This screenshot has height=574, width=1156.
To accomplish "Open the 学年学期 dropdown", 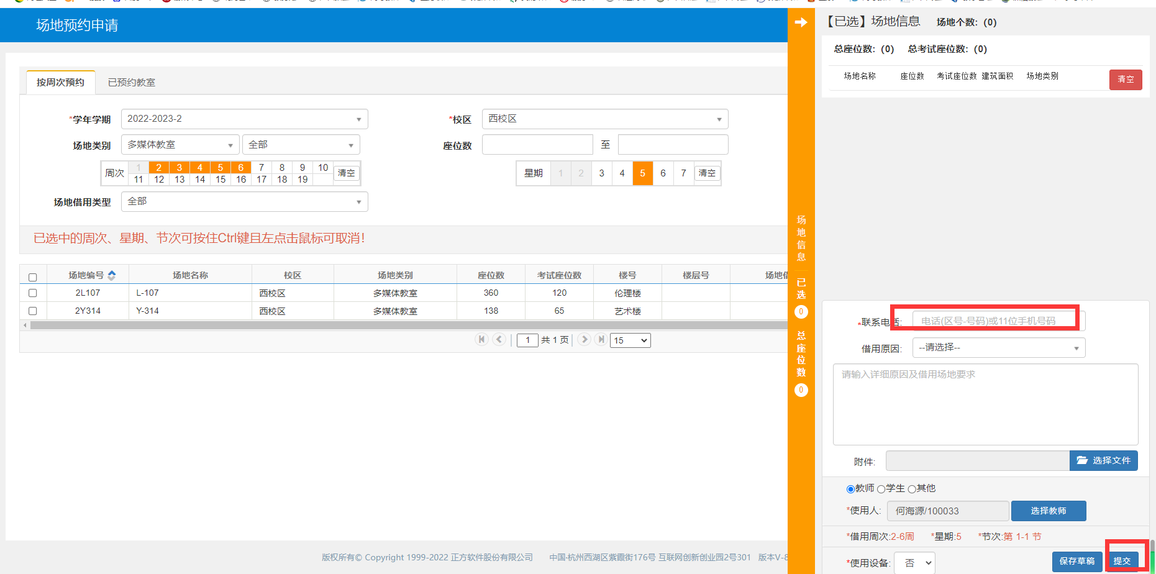I will click(x=244, y=119).
